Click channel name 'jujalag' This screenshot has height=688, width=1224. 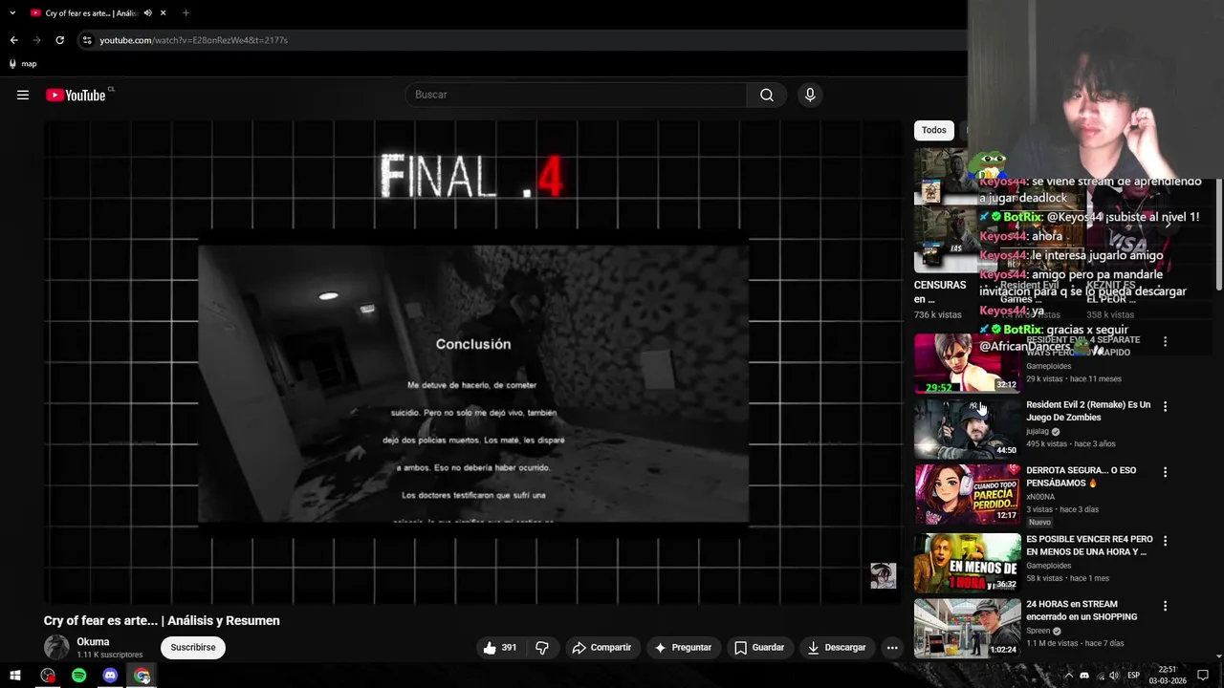pyautogui.click(x=1038, y=431)
